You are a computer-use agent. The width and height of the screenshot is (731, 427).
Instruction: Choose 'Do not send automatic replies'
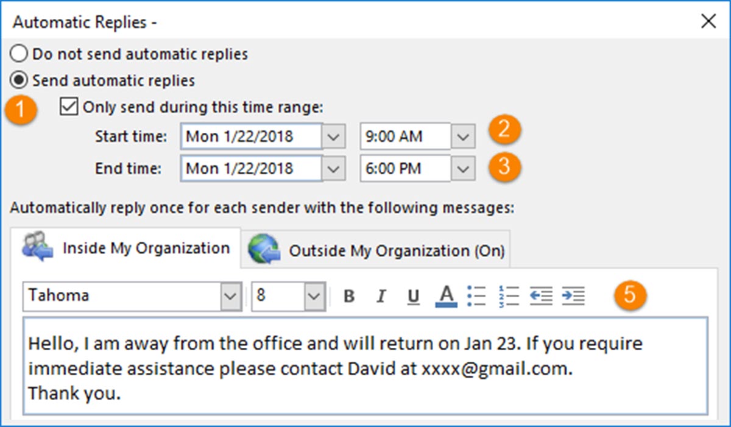click(x=19, y=54)
